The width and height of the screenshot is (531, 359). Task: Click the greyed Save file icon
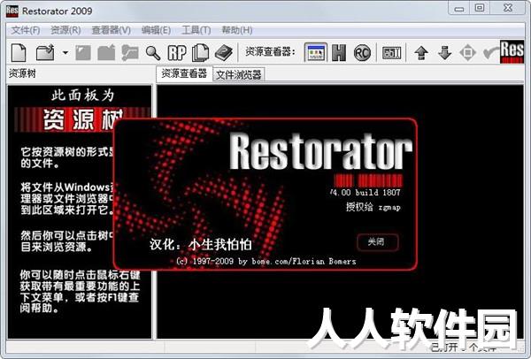pos(83,53)
